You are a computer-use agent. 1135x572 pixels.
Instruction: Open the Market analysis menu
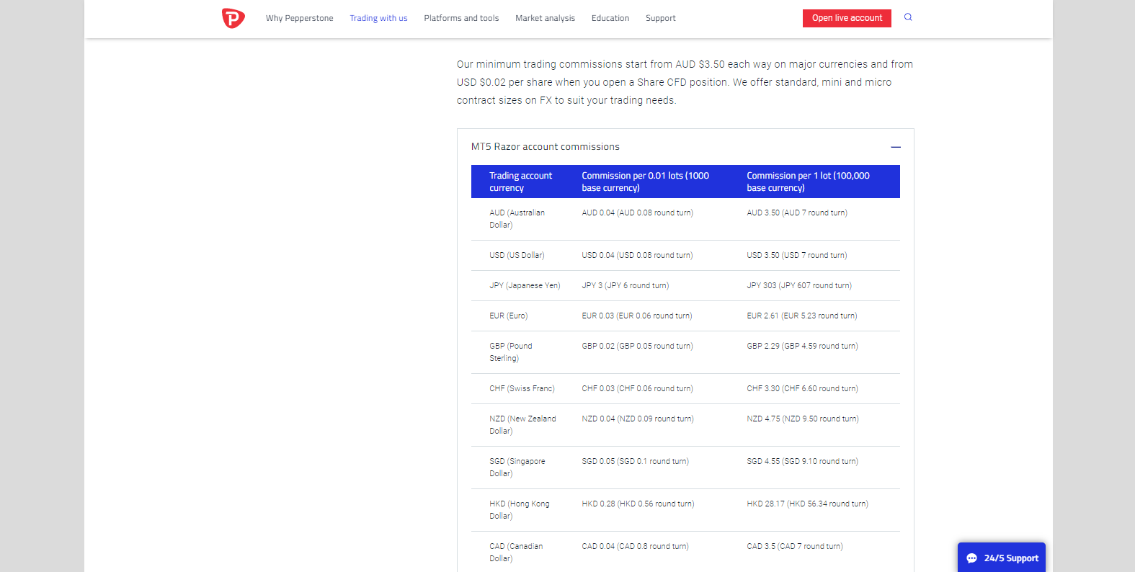tap(545, 18)
